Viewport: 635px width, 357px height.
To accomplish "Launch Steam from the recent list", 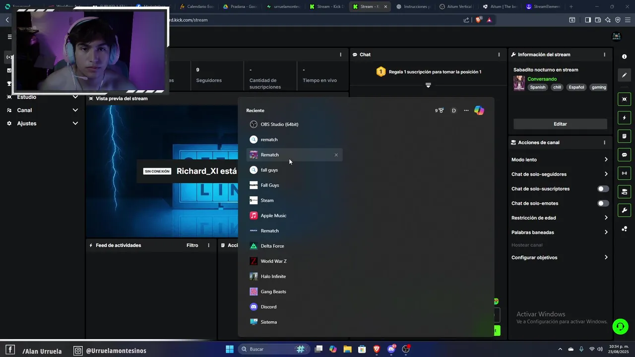I will 294,200.
